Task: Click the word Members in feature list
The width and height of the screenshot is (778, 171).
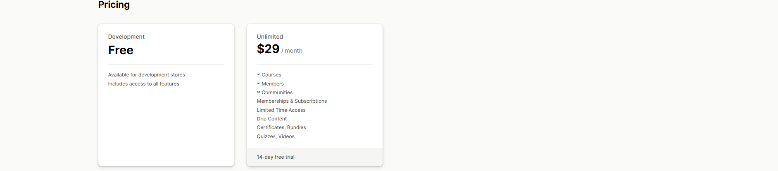Action: 273,84
